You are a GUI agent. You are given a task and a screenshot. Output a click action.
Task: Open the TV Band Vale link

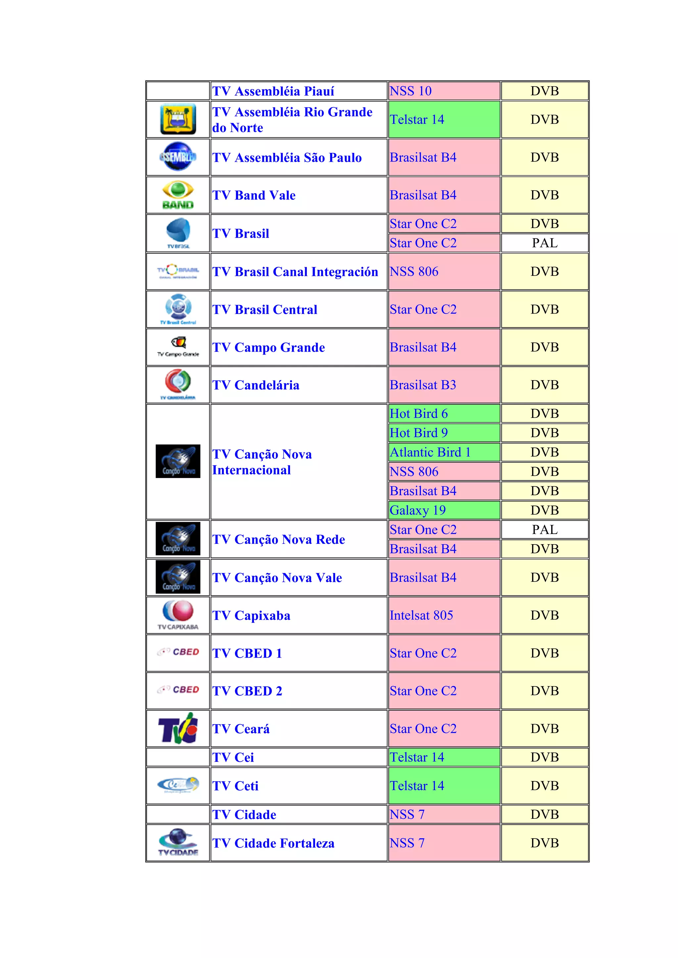pos(254,195)
